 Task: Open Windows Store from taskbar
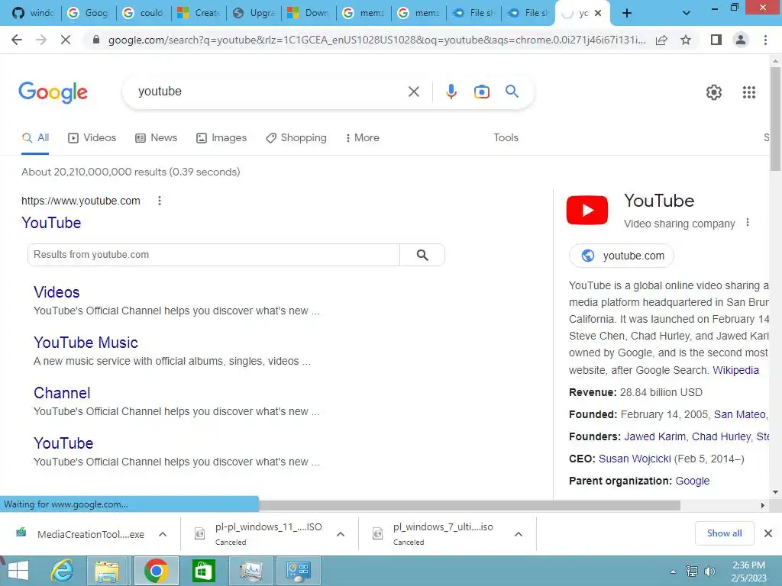(203, 571)
